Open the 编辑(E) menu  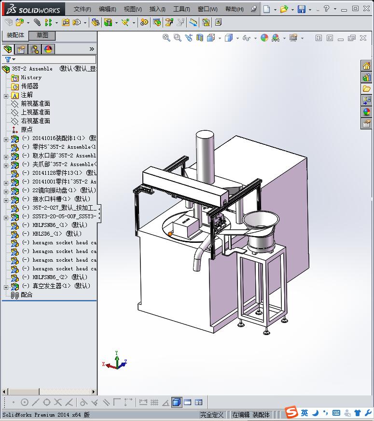tap(107, 9)
